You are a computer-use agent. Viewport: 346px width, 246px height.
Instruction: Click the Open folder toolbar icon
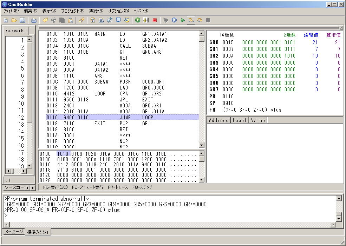click(14, 20)
